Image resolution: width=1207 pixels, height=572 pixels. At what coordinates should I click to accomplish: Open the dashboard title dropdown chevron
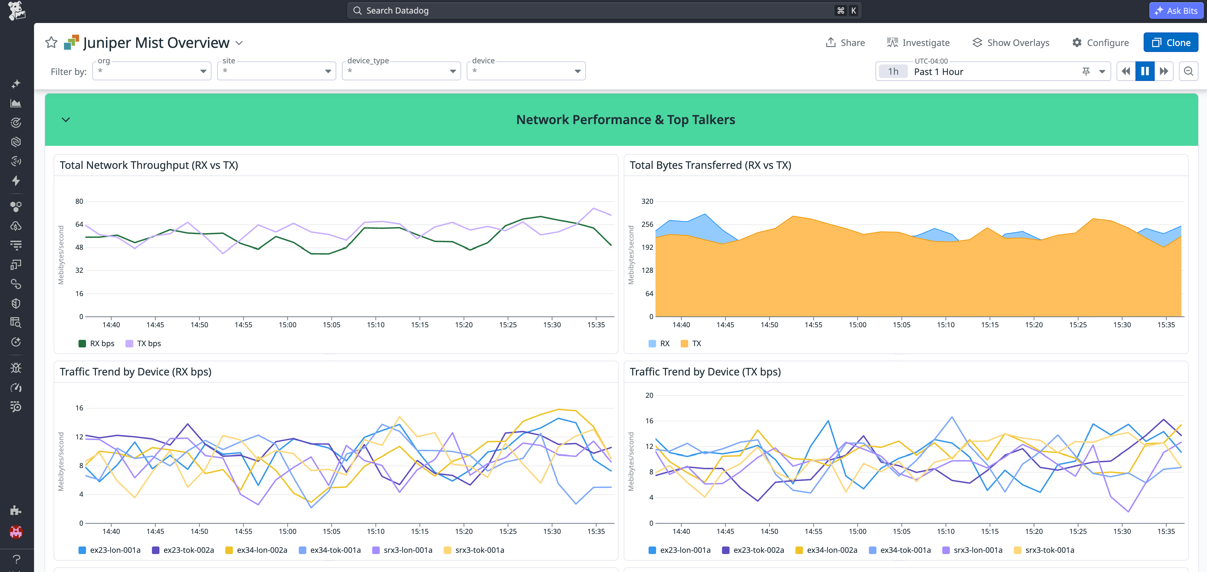[x=239, y=43]
